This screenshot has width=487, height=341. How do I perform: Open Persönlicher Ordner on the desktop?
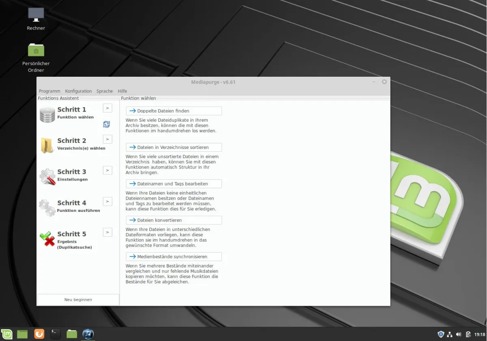point(36,50)
